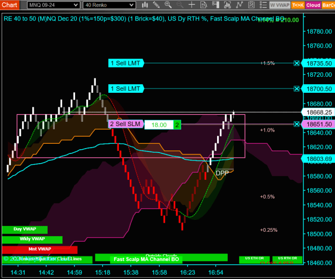Viewport: 335px width, 279px height.
Task: Click the 16:54 time axis label
Action: point(215,273)
